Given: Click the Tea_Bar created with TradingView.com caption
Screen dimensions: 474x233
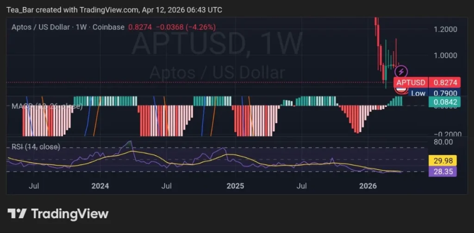Looking at the screenshot, I should pyautogui.click(x=114, y=10).
